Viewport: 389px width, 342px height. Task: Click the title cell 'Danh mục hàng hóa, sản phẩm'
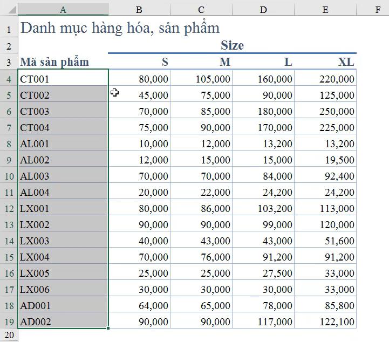pyautogui.click(x=120, y=28)
